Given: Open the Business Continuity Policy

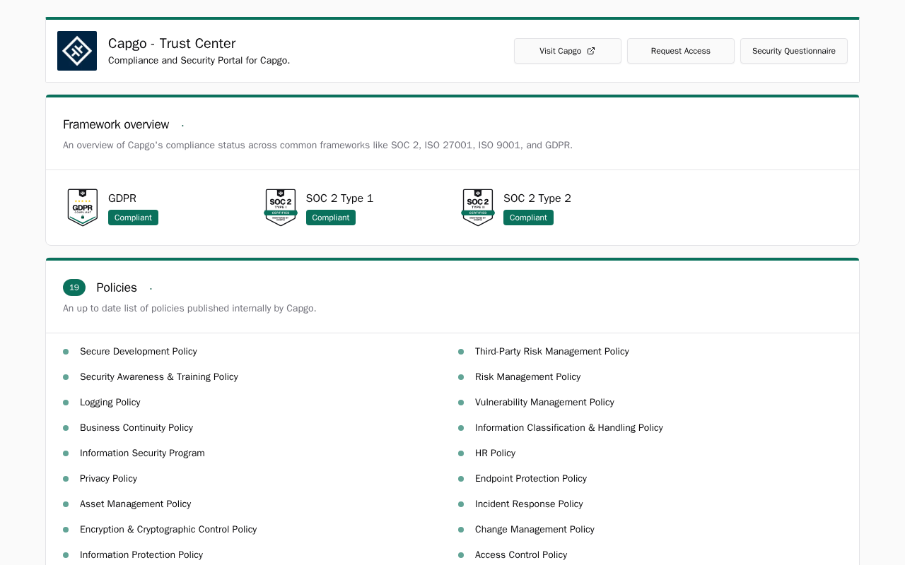Looking at the screenshot, I should (136, 428).
